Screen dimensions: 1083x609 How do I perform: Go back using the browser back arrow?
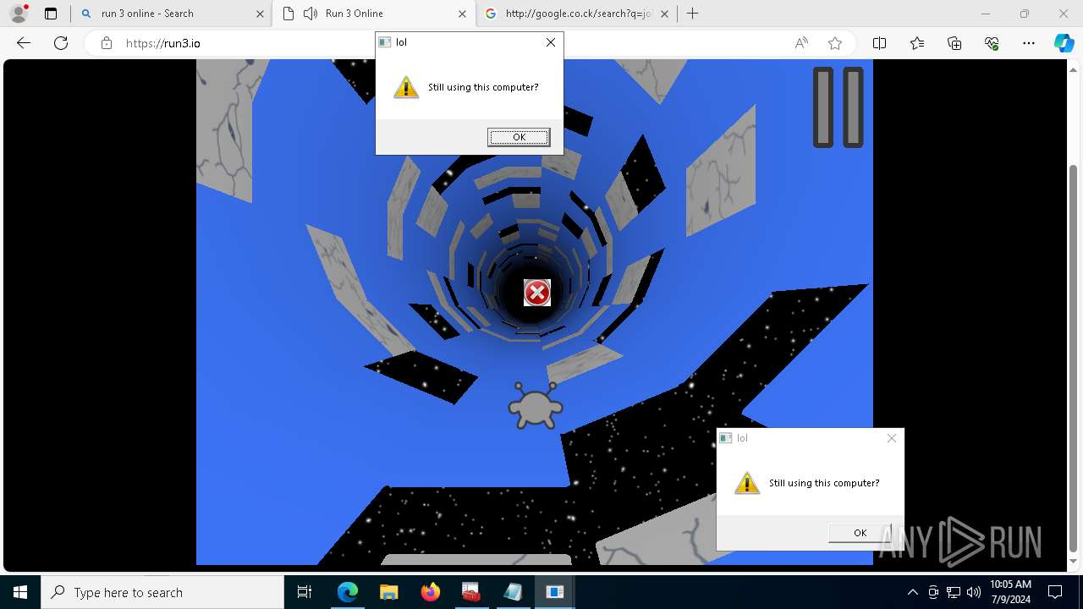24,43
